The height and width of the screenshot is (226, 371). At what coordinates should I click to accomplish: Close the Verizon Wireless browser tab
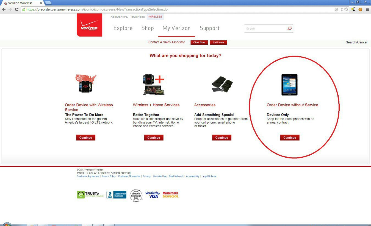click(x=41, y=3)
